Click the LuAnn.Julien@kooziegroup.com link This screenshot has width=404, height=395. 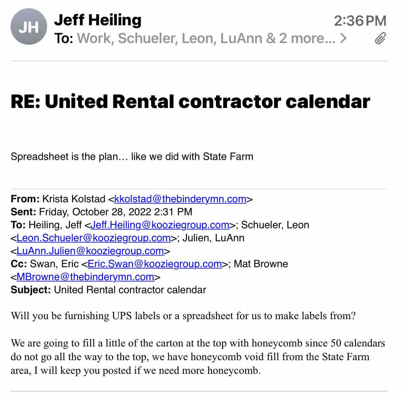click(x=90, y=251)
